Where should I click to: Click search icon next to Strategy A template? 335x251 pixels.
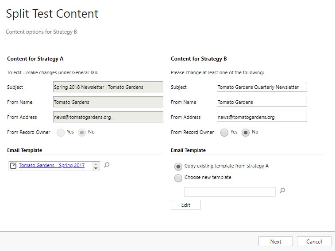point(107,165)
